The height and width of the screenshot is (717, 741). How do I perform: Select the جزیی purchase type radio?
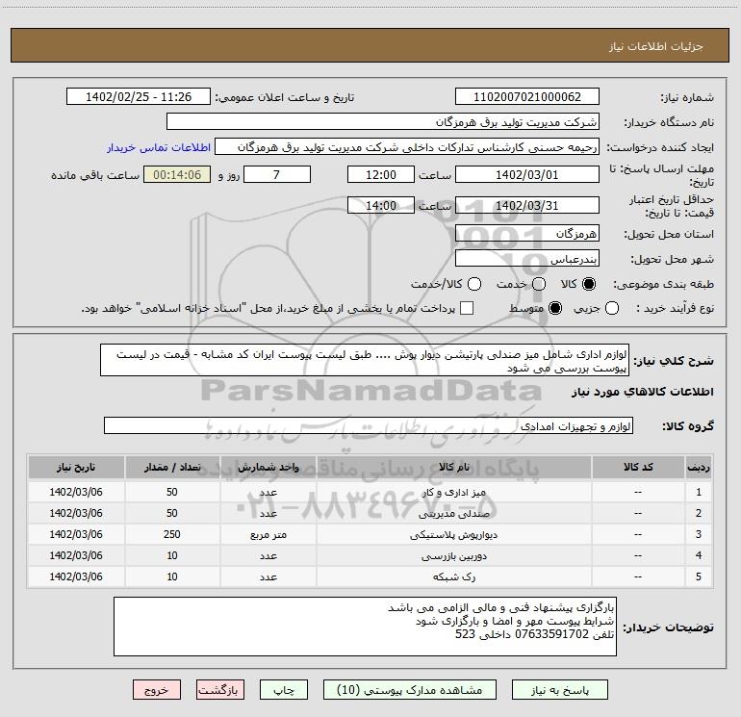coord(612,308)
